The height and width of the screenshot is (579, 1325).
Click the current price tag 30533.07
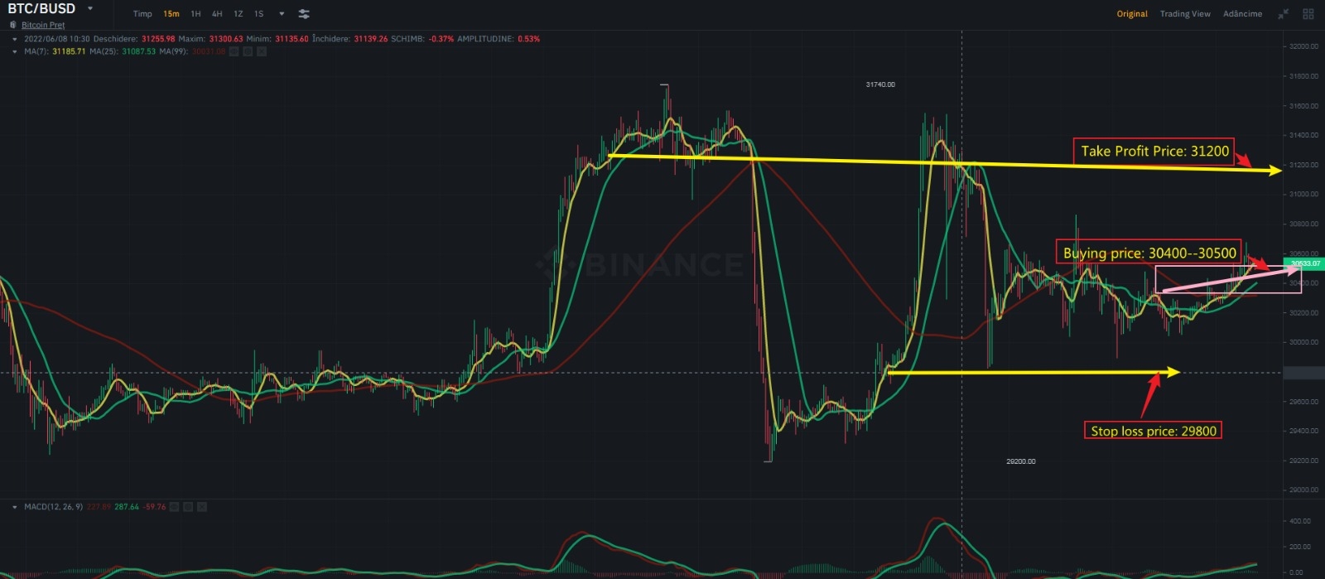pyautogui.click(x=1304, y=263)
